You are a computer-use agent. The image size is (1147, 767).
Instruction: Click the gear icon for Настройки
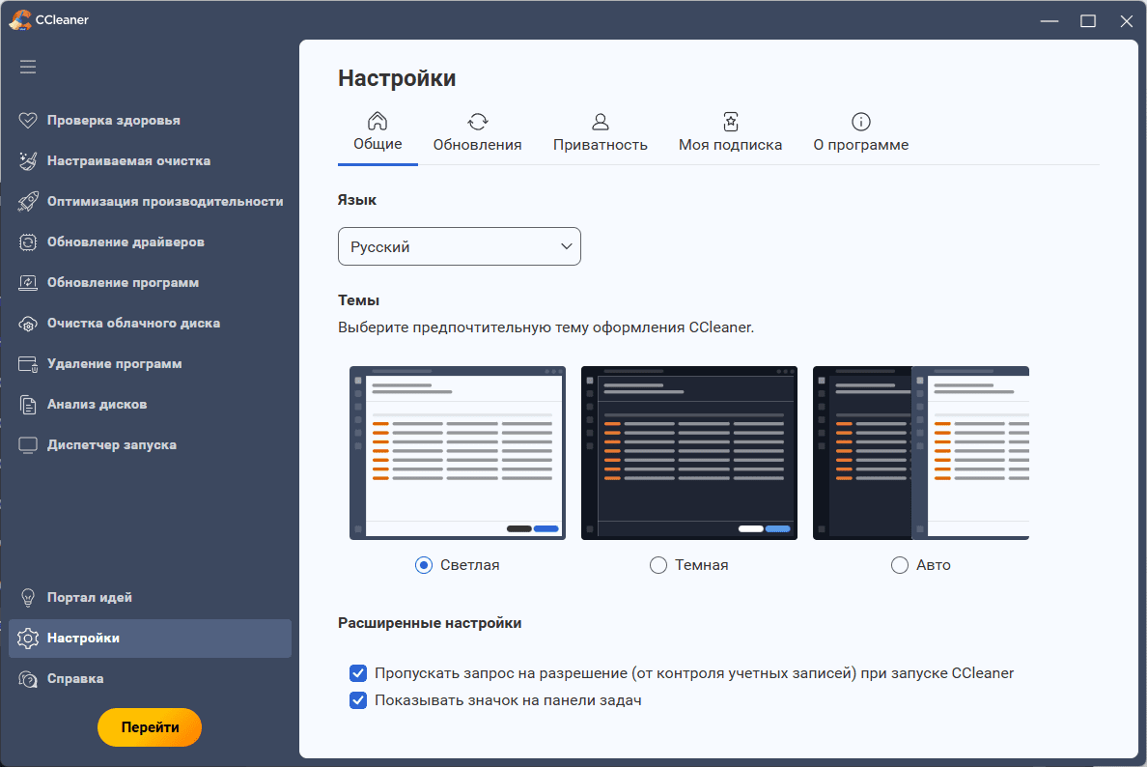point(28,639)
